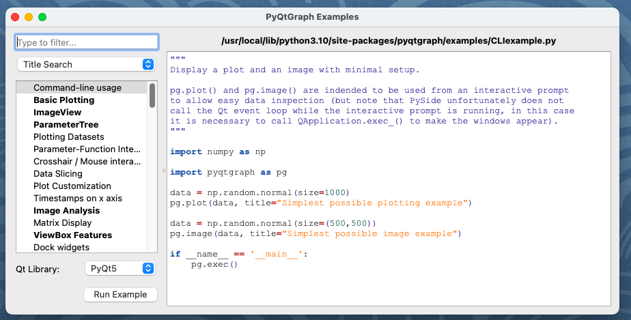This screenshot has height=320, width=631.
Task: Open the Title Search dropdown
Action: [86, 64]
